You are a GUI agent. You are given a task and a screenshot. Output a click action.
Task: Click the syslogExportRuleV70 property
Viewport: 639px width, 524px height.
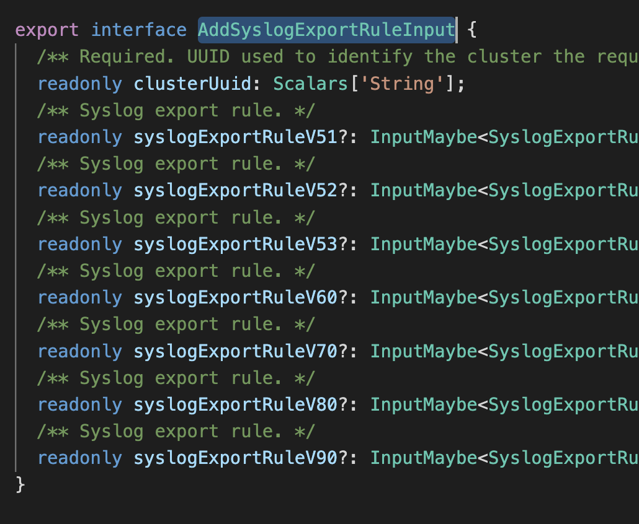(236, 352)
